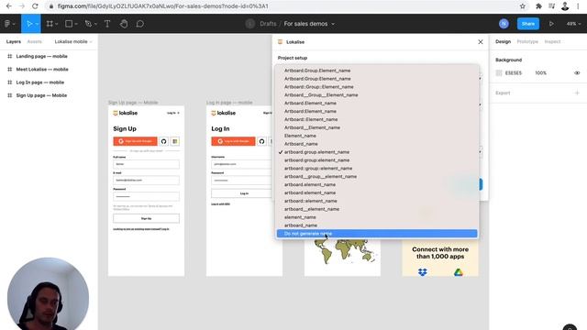Click the Lokalise plugin logo icon
Screen dimensions: 587x330
point(280,42)
